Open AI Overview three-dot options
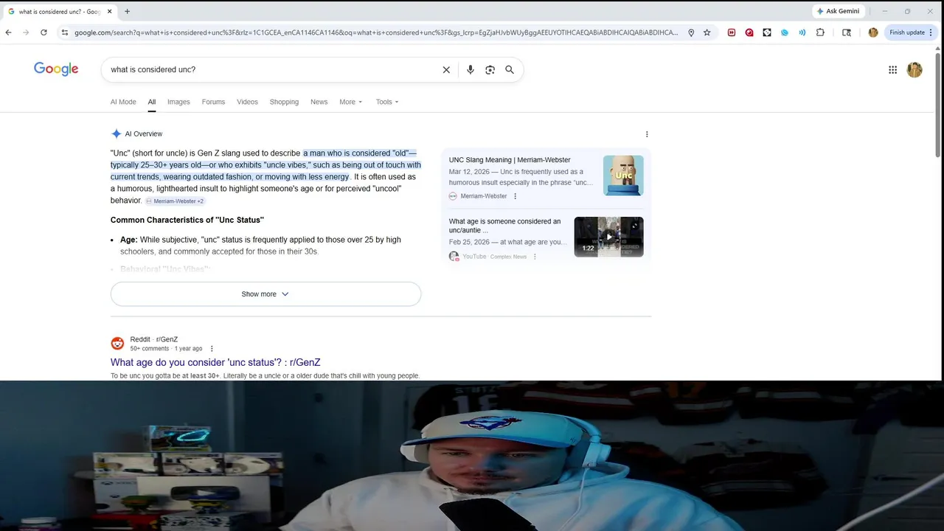The width and height of the screenshot is (944, 531). click(x=647, y=134)
